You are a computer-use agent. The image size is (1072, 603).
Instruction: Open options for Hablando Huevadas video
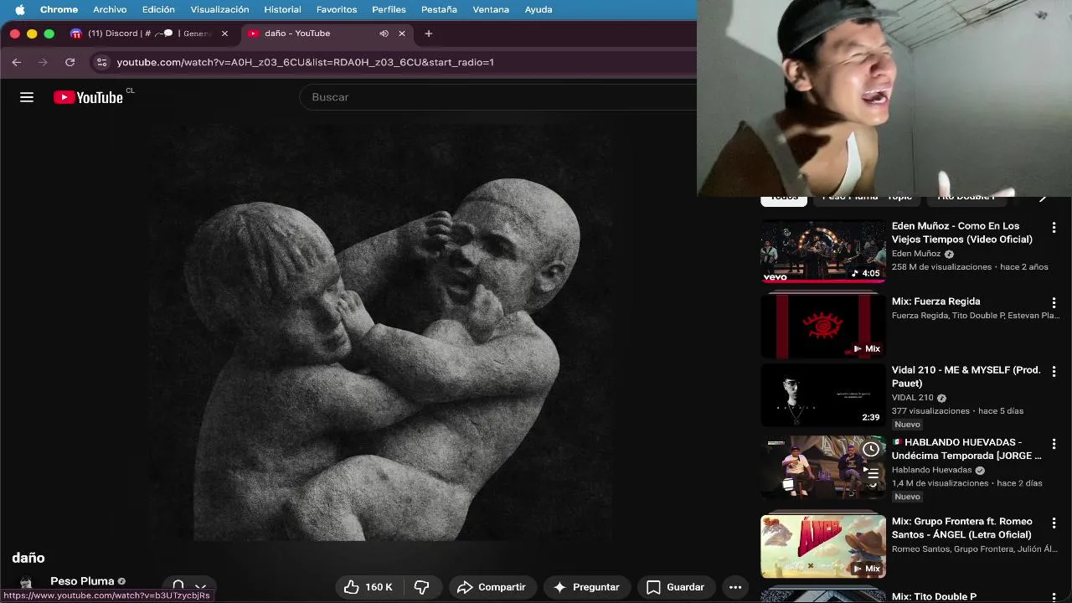click(x=1054, y=444)
